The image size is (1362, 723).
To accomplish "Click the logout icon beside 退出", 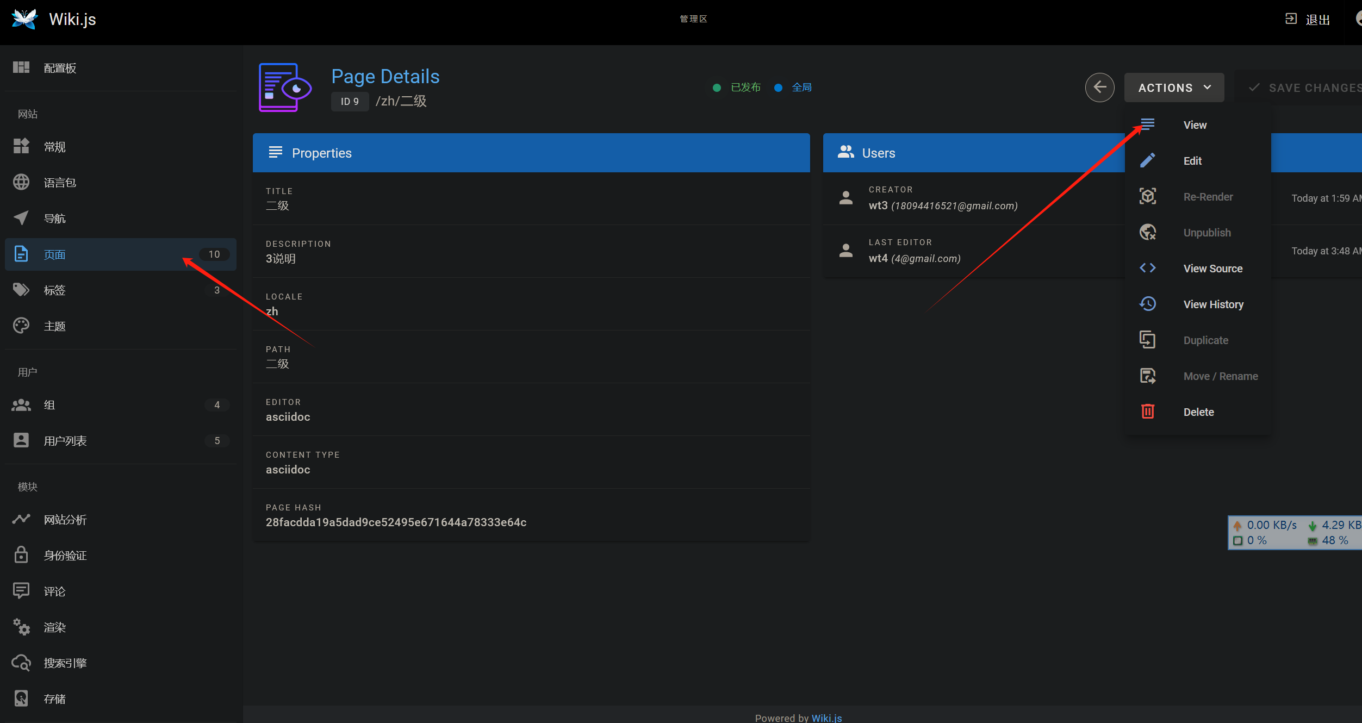I will point(1291,19).
